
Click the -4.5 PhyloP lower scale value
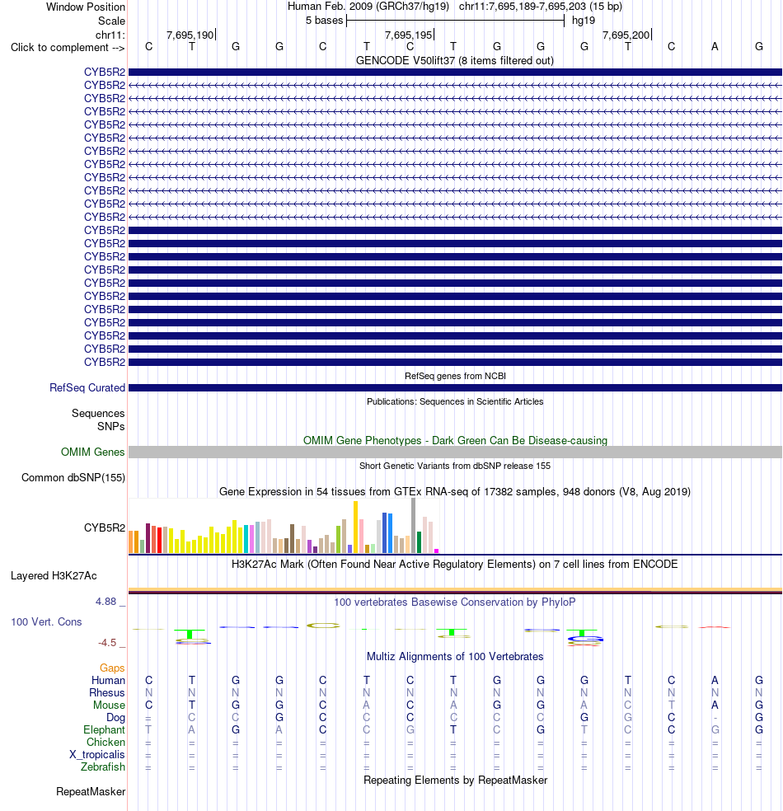point(107,642)
